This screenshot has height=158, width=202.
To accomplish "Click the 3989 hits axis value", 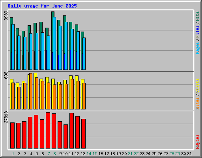I will [6, 16].
